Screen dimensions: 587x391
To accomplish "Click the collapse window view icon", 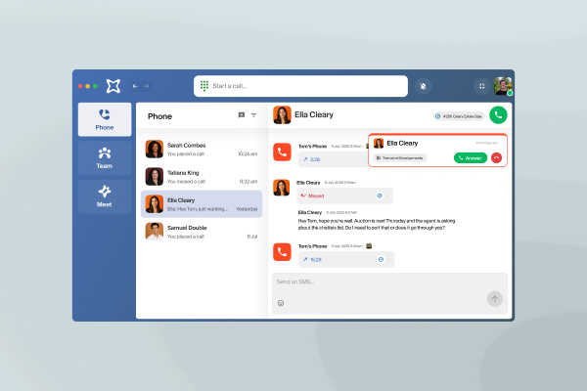I will point(481,86).
